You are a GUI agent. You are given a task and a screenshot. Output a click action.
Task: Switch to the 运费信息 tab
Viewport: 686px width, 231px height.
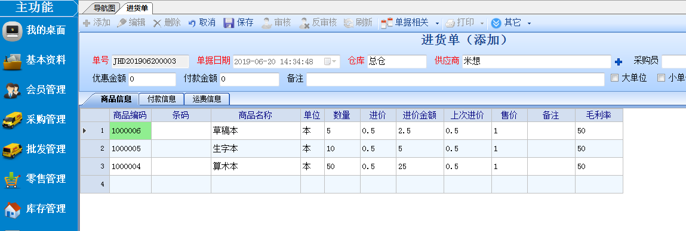point(207,99)
